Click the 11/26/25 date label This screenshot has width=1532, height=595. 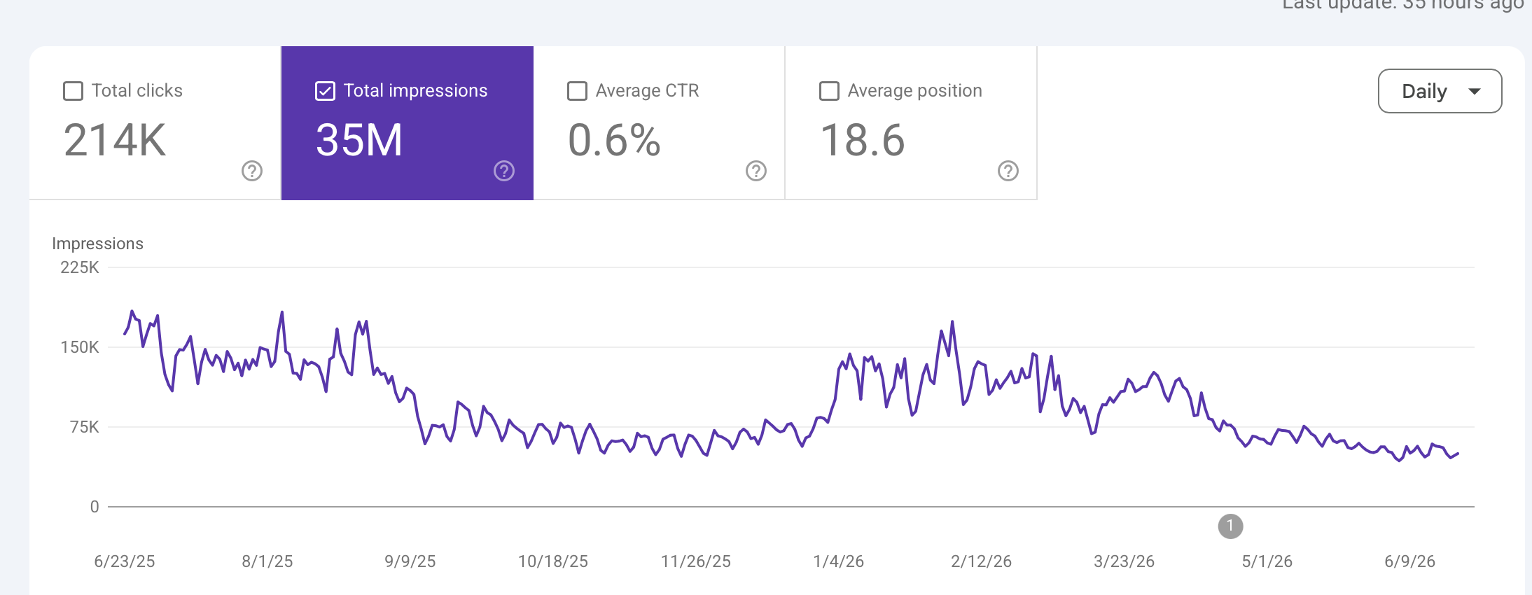coord(696,561)
